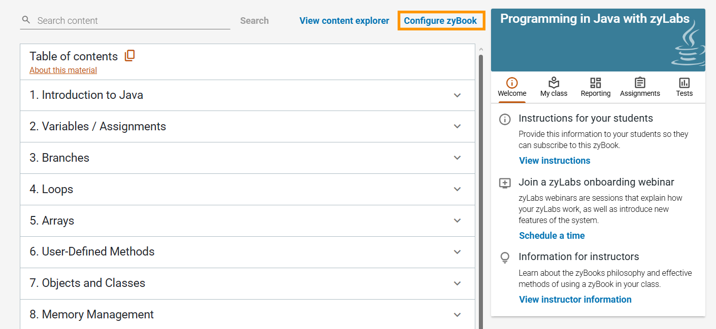Viewport: 716px width, 329px height.
Task: Click Schedule a time link
Action: click(x=552, y=236)
